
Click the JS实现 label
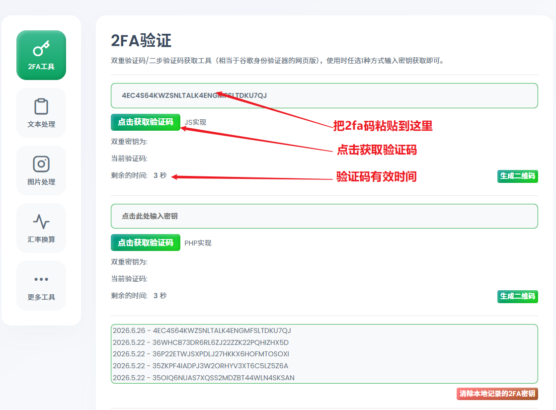pyautogui.click(x=195, y=122)
